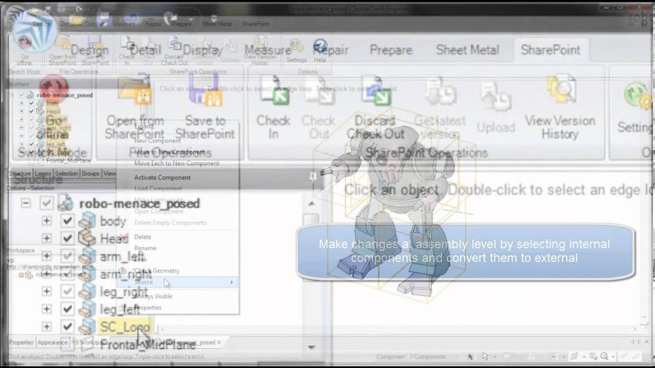The image size is (655, 368).
Task: Click the enlarged robo-menace_posed assembly icon
Action: 65,203
